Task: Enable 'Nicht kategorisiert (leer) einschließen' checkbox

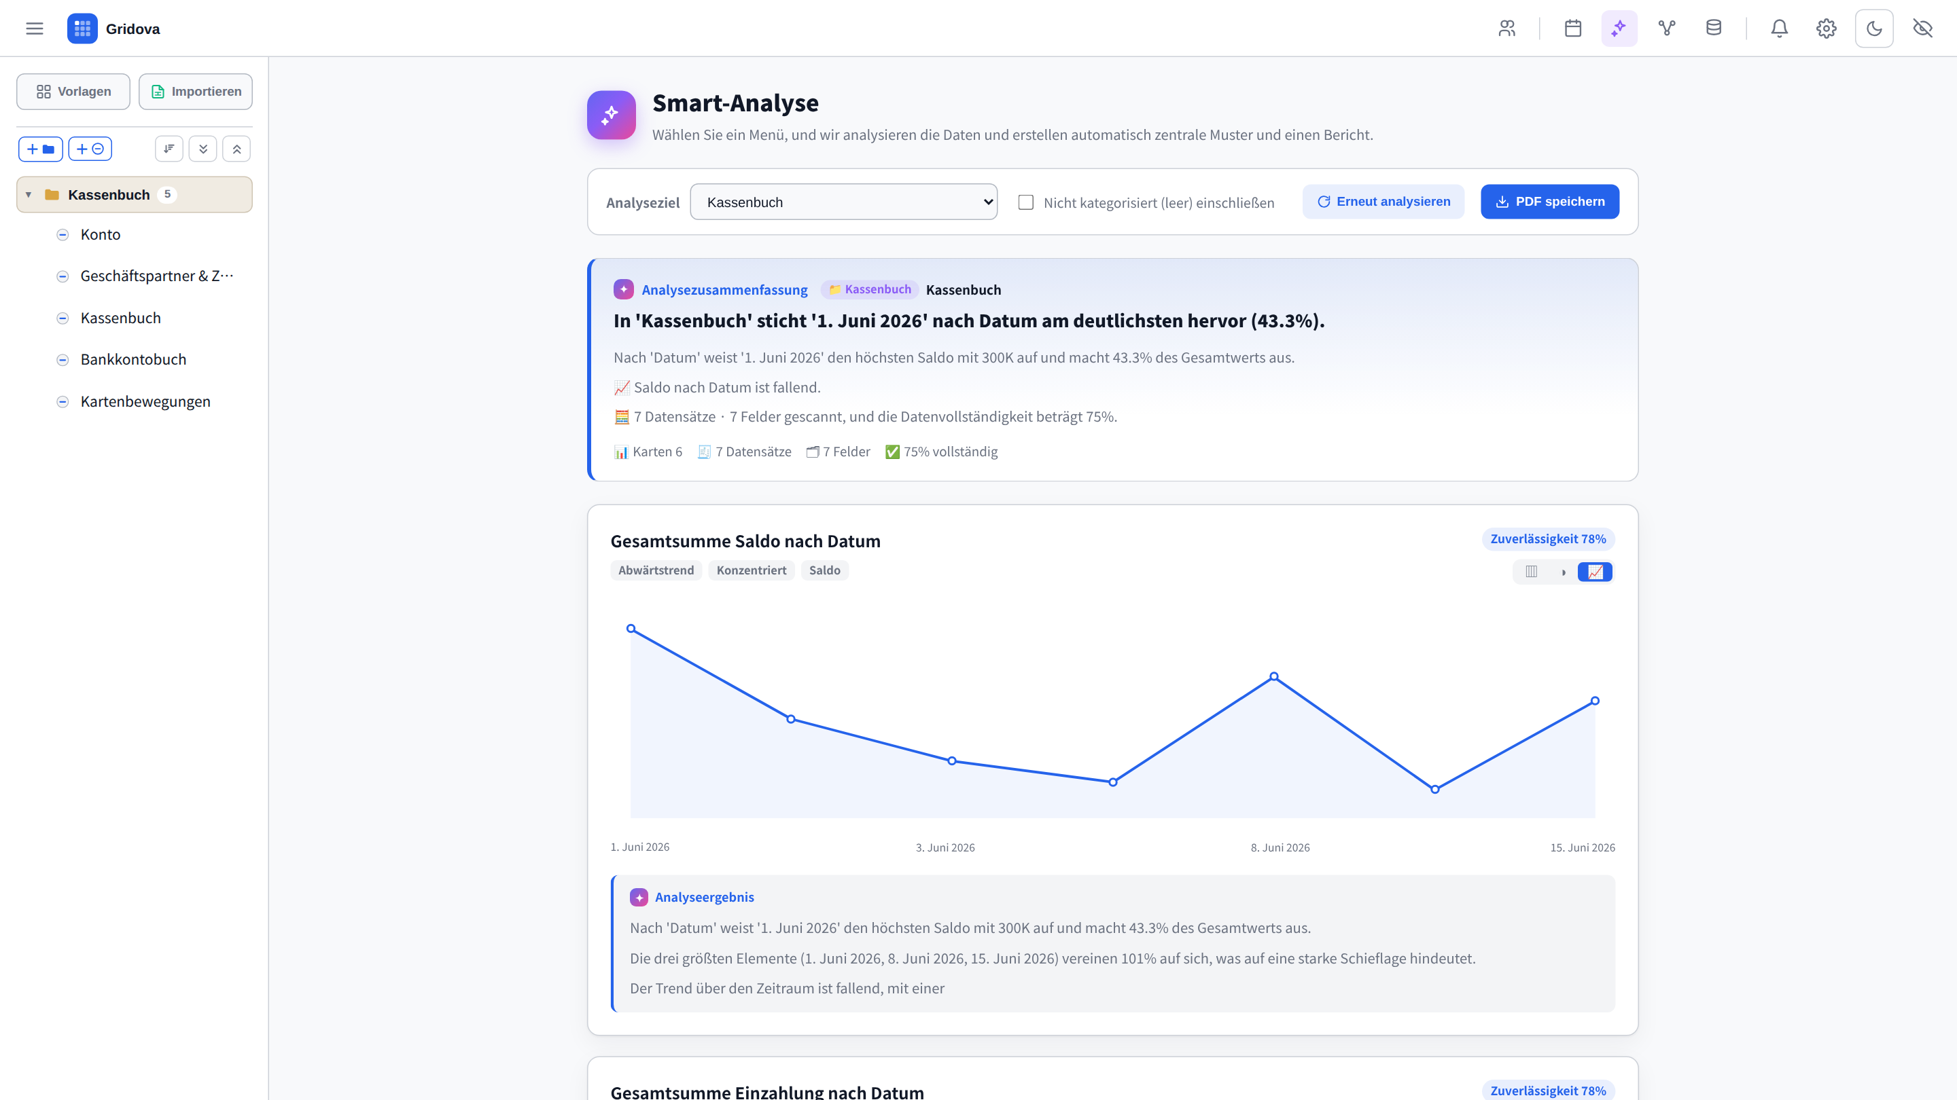Action: pyautogui.click(x=1025, y=202)
